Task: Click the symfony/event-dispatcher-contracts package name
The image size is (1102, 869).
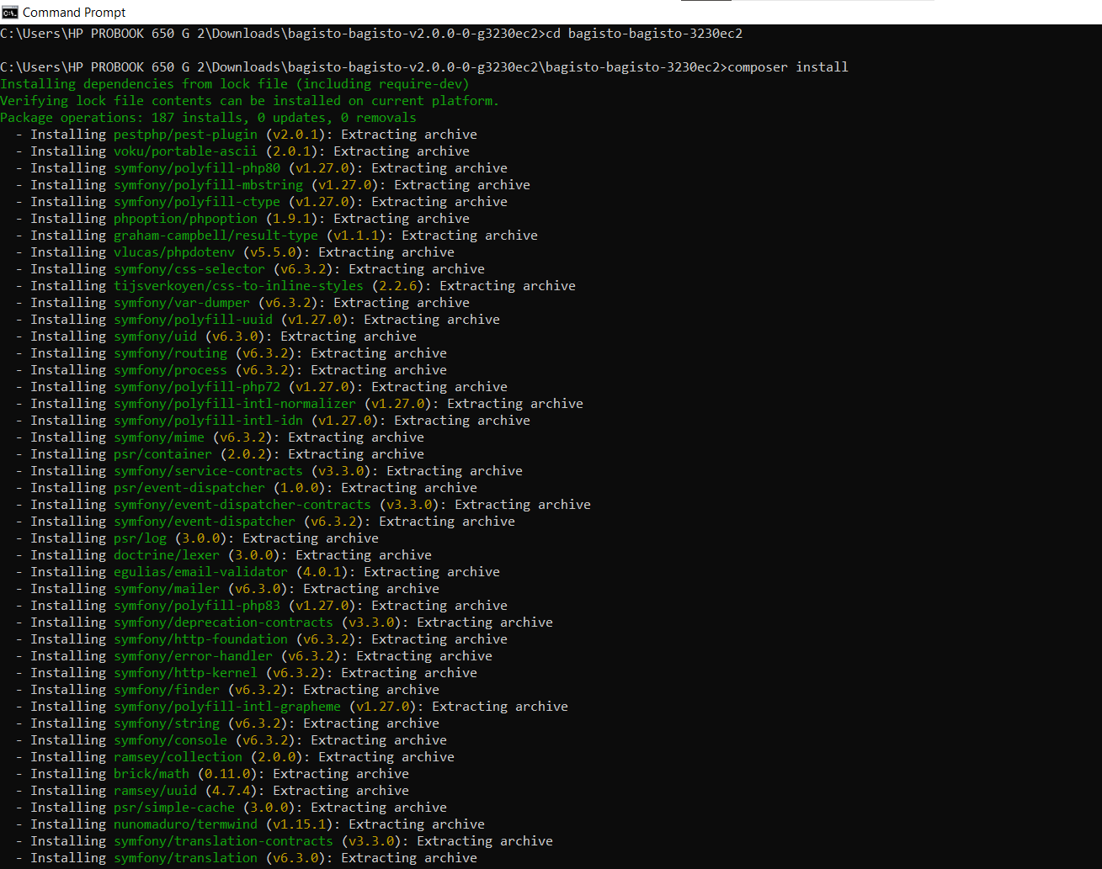Action: pos(242,505)
